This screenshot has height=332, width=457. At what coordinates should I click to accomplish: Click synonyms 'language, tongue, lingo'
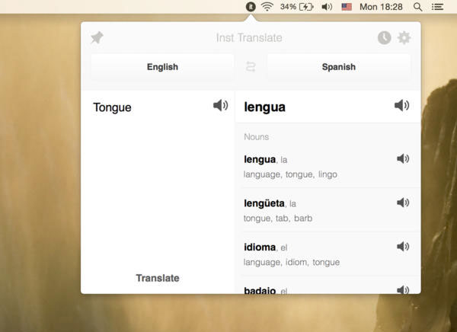[x=290, y=174]
